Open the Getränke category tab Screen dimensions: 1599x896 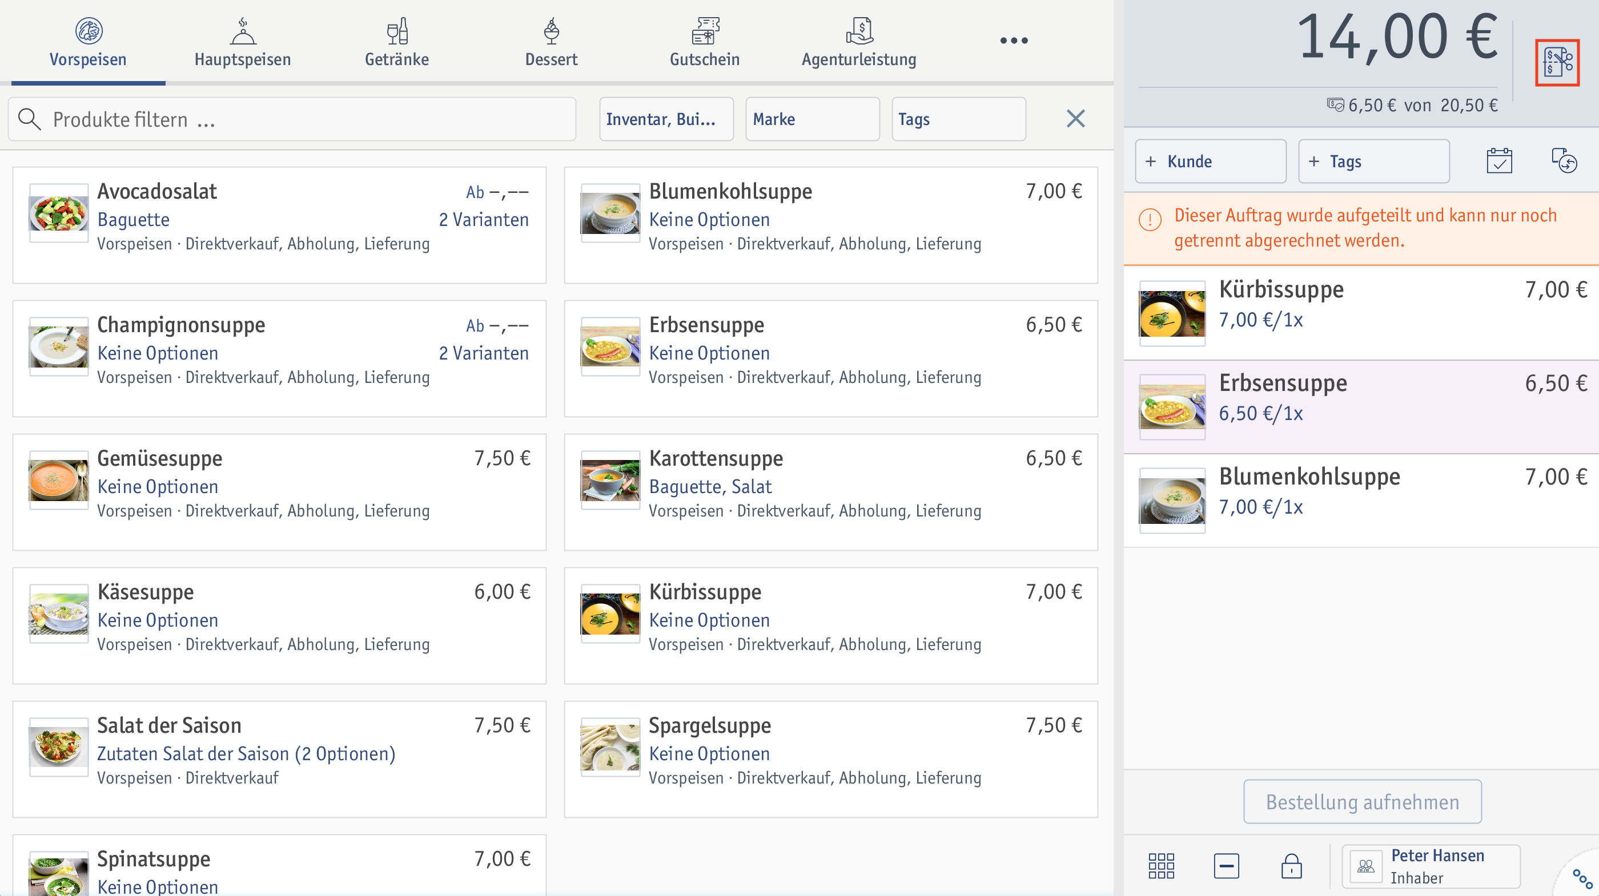pyautogui.click(x=397, y=42)
